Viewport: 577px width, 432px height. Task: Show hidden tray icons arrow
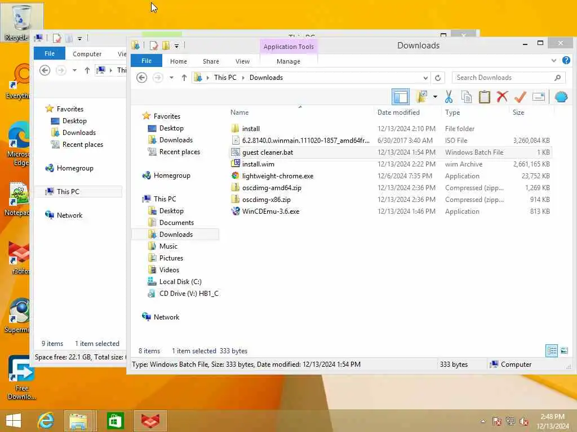(x=483, y=421)
